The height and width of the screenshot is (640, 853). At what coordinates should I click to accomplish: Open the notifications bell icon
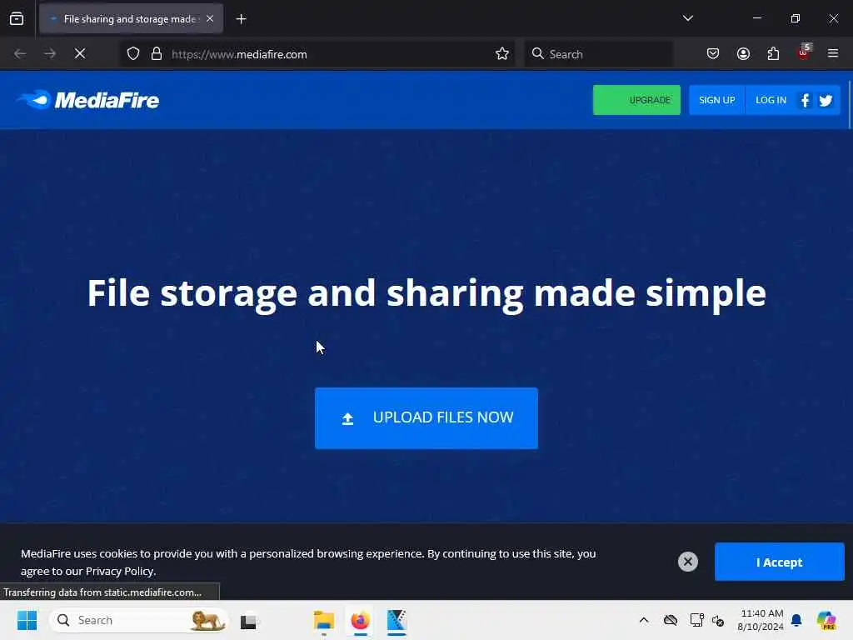point(796,620)
